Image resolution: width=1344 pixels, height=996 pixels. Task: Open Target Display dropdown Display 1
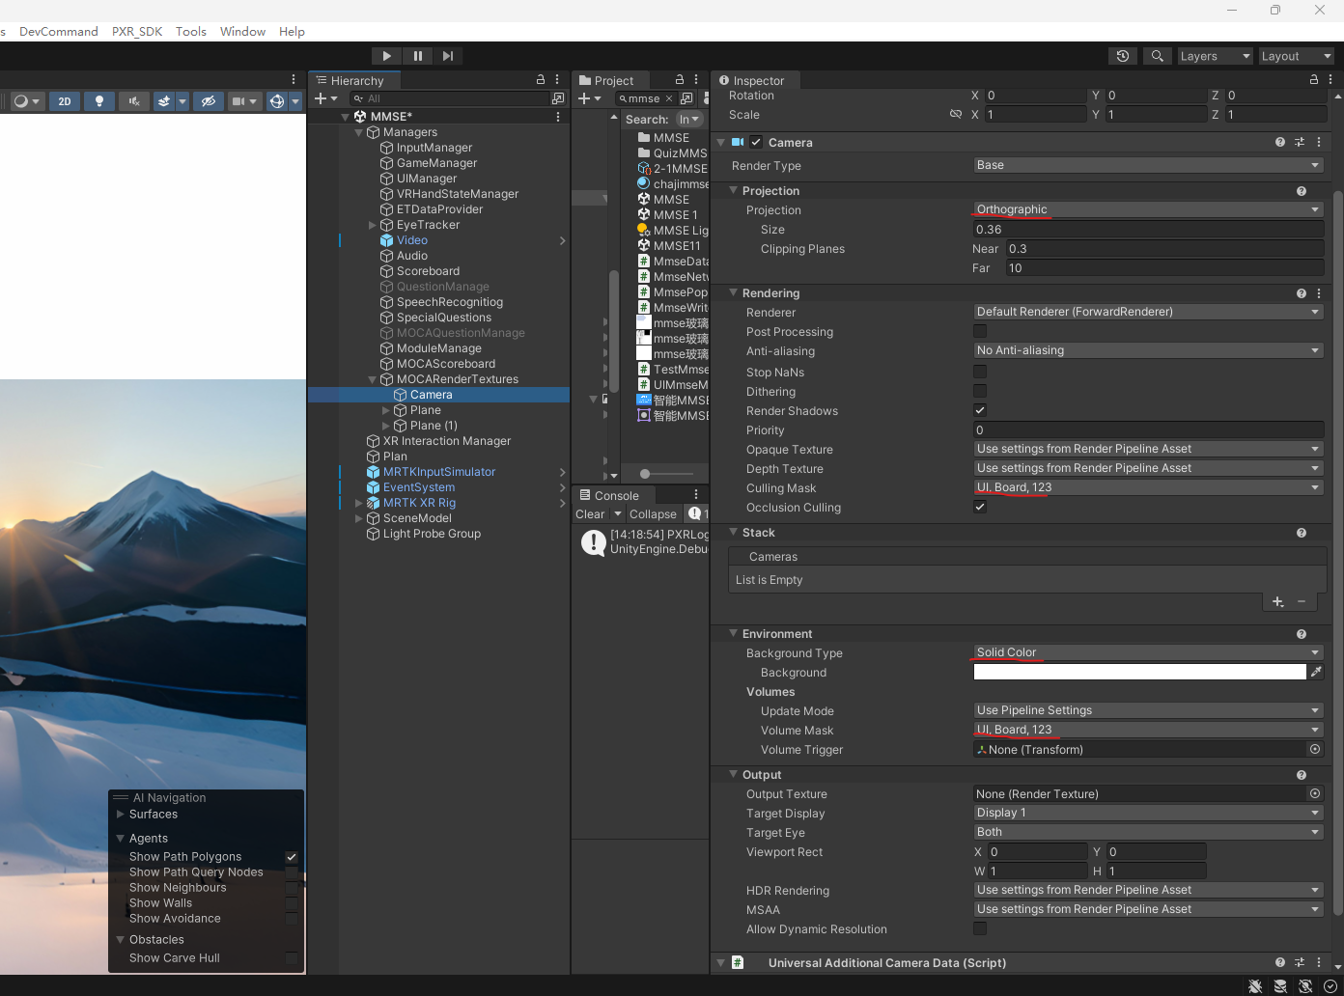(x=1148, y=813)
